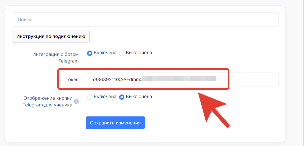
Task: Select Включена for Telegram button display
Action: (90, 97)
